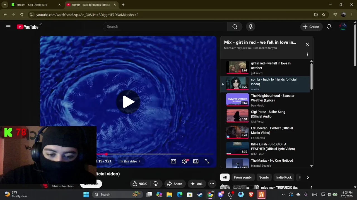
Task: Click the YouTube search field
Action: coord(165,27)
